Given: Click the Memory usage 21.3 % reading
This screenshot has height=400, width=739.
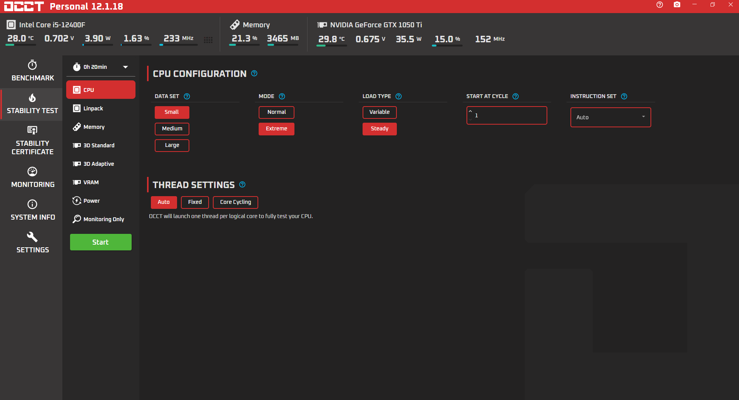Looking at the screenshot, I should coord(244,38).
